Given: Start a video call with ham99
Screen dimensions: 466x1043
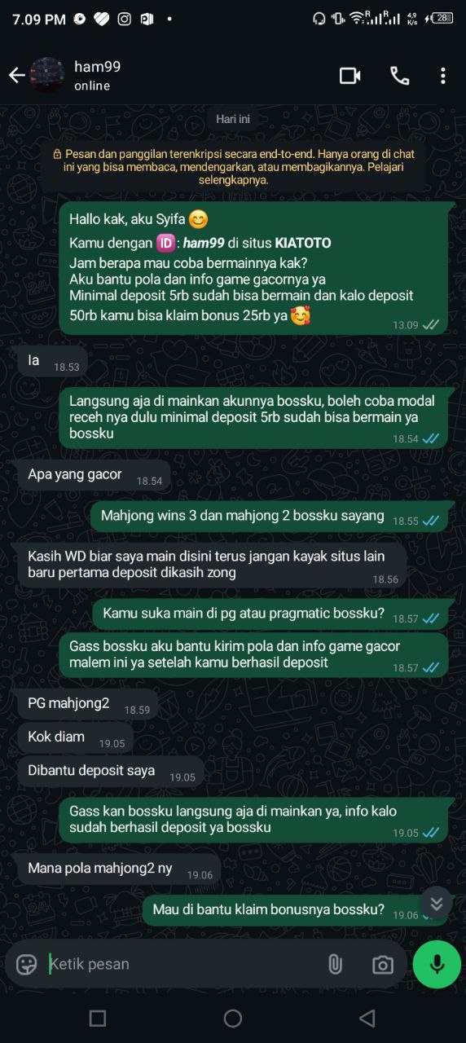Looking at the screenshot, I should 350,76.
